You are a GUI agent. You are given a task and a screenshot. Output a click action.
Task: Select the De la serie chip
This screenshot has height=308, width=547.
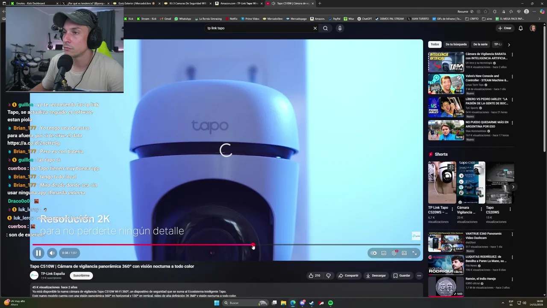480,44
